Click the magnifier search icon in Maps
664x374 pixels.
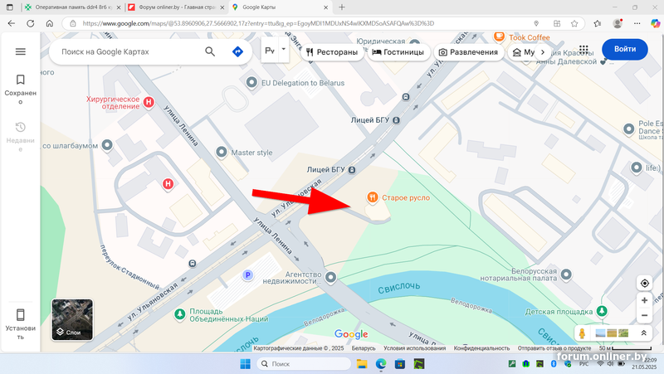tap(210, 51)
